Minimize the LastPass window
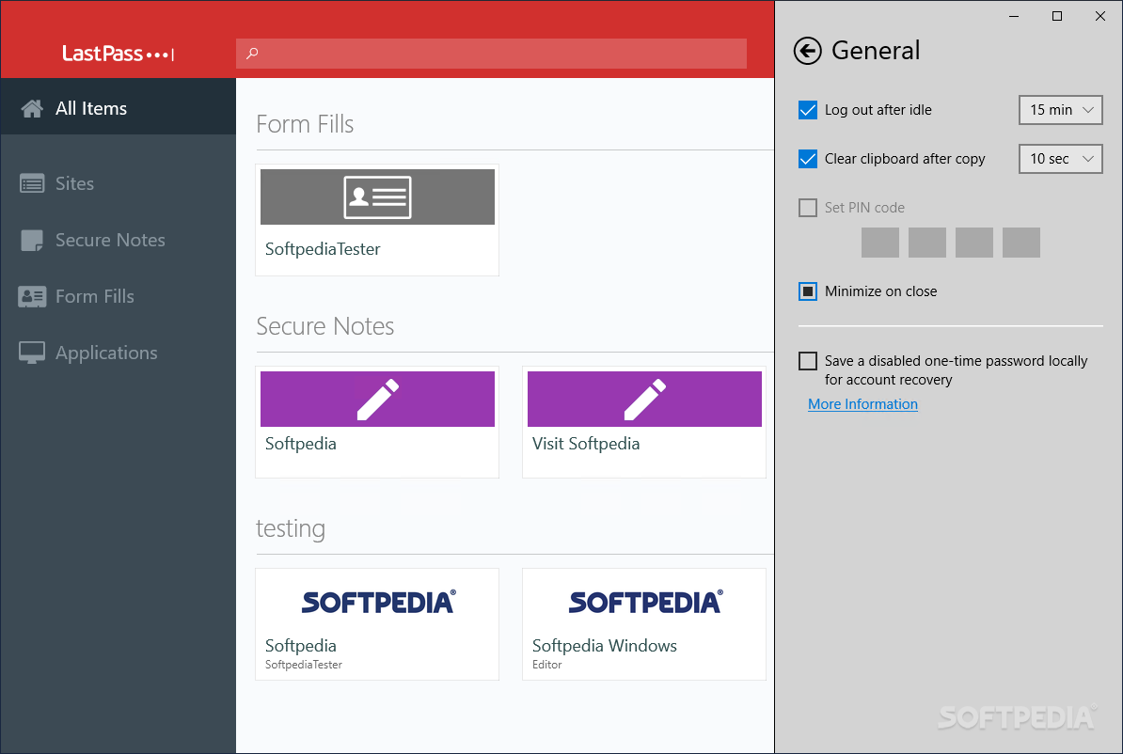The height and width of the screenshot is (754, 1123). [1013, 17]
